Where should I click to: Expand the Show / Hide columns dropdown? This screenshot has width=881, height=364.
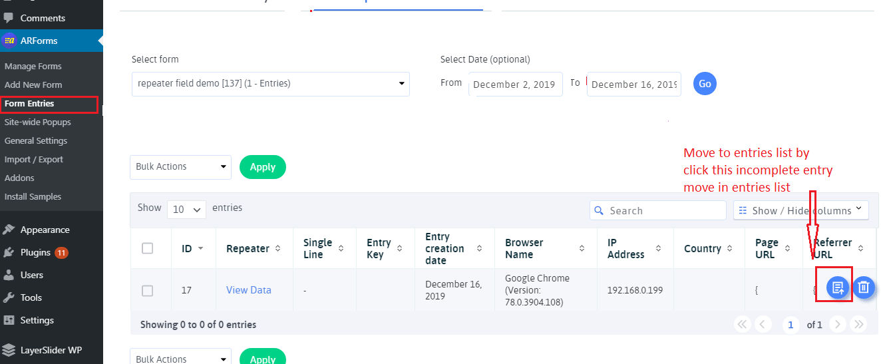(x=801, y=210)
